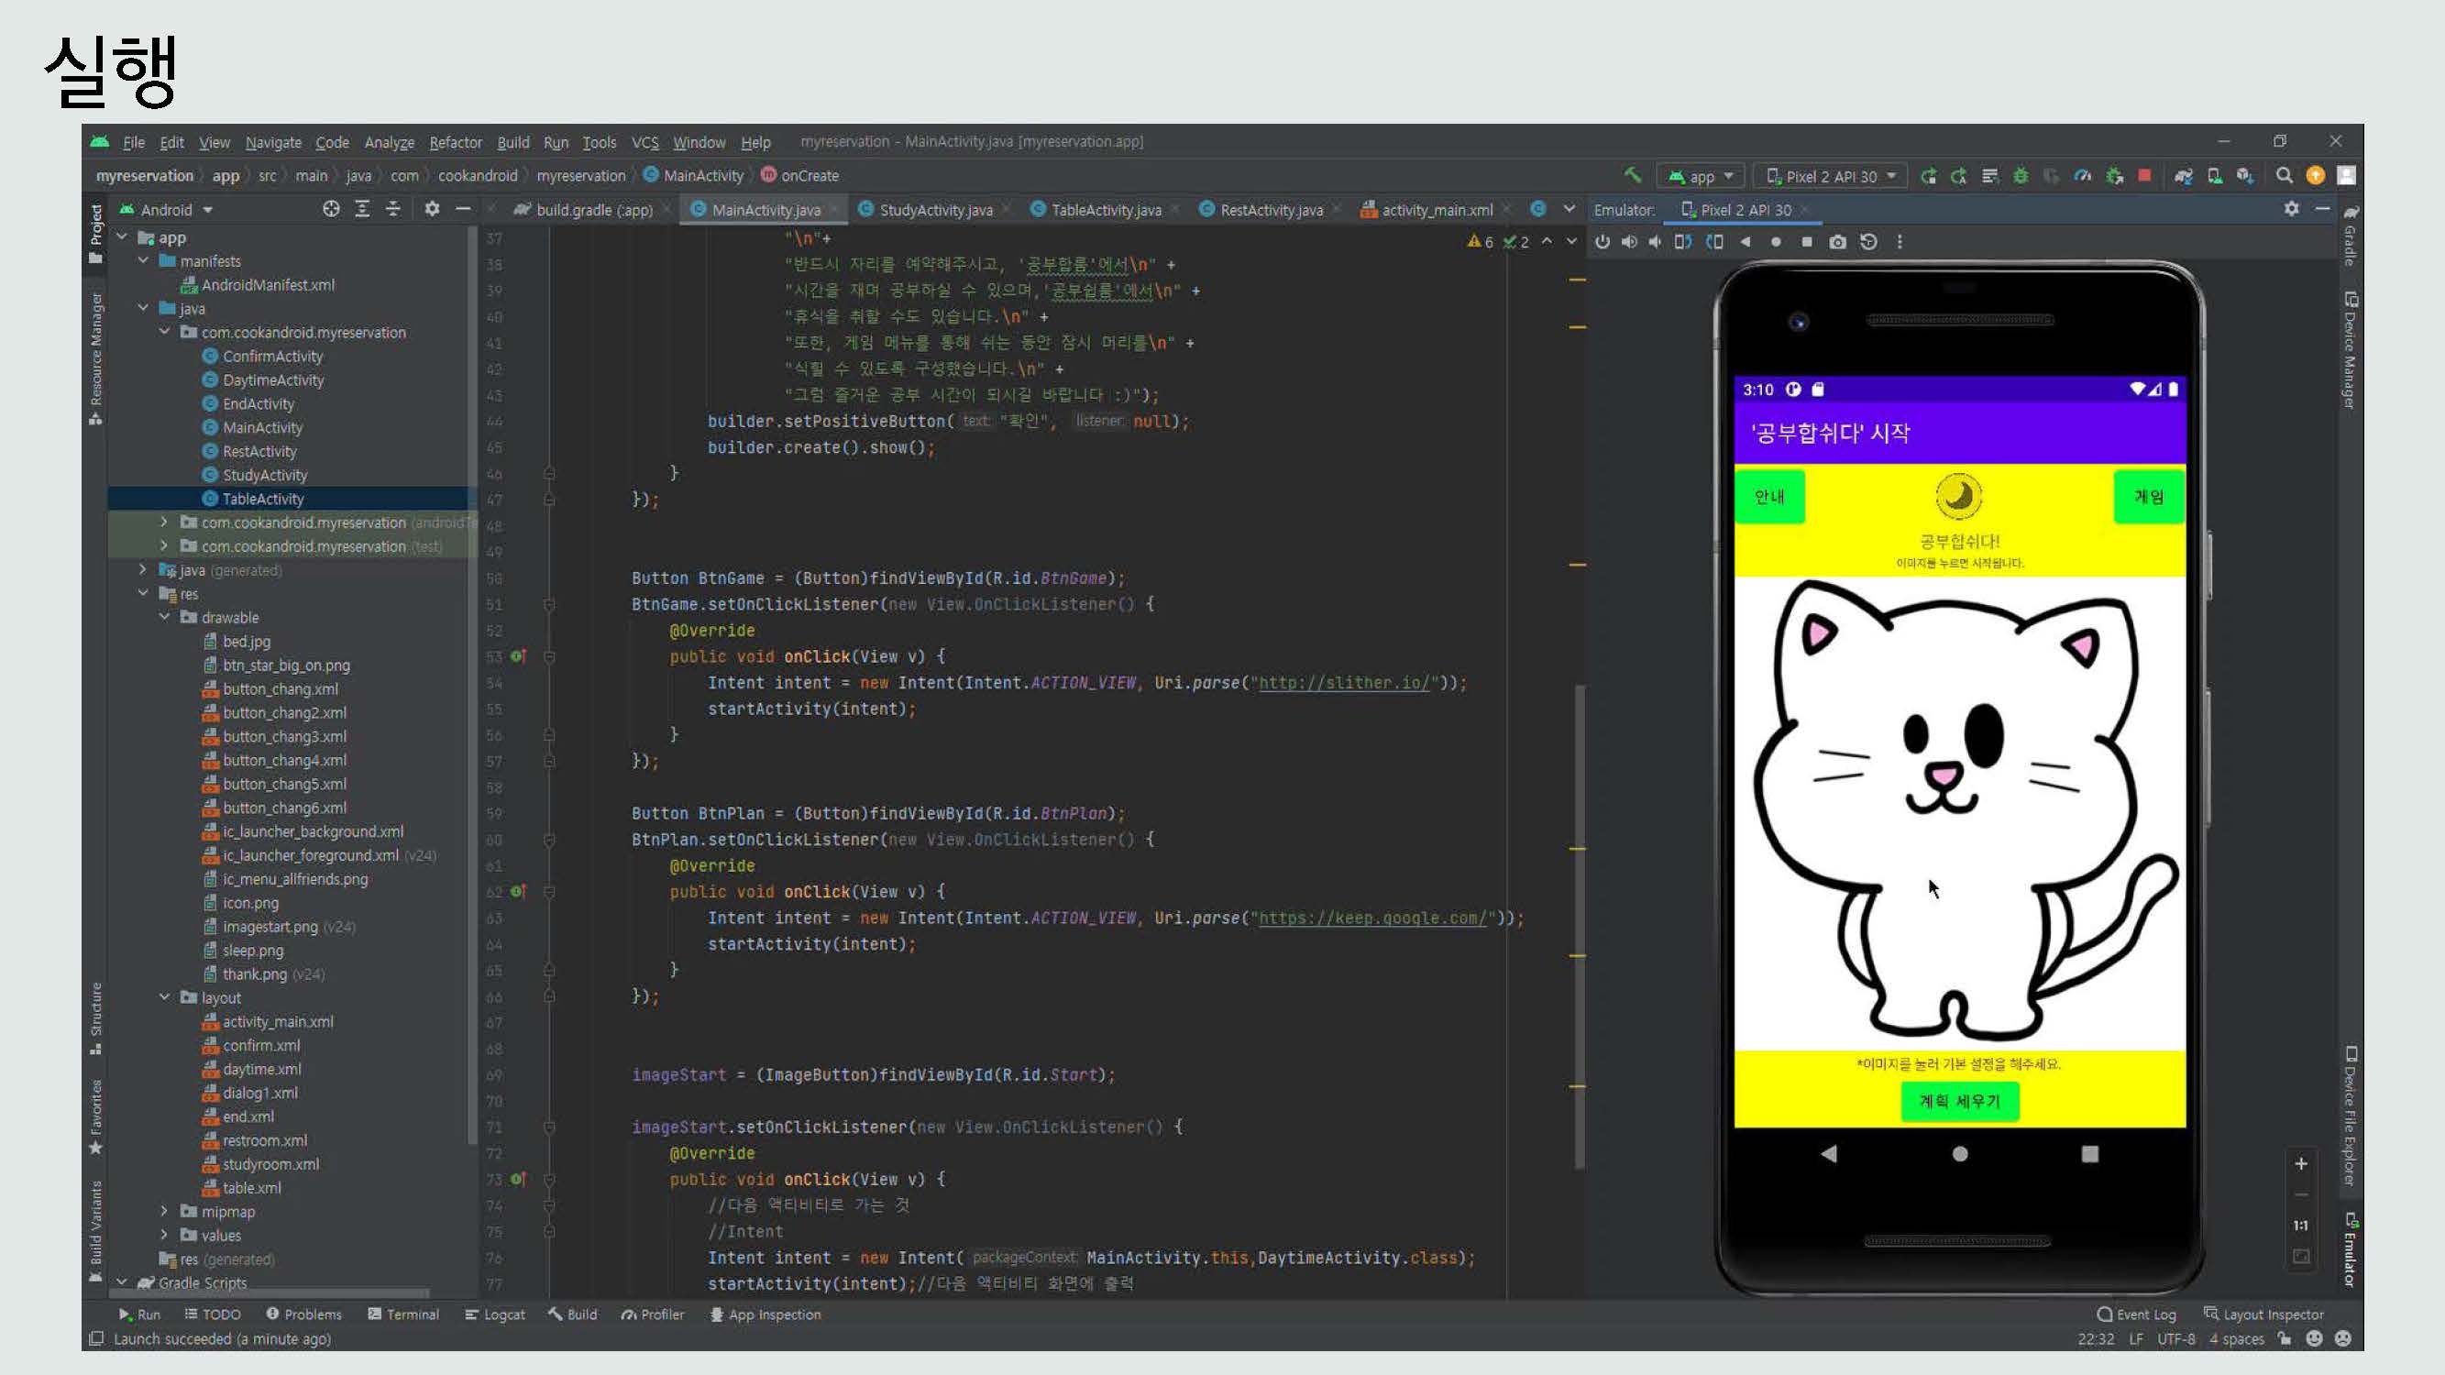2445x1375 pixels.
Task: Click the emulator Home circle below the app
Action: coord(1960,1154)
